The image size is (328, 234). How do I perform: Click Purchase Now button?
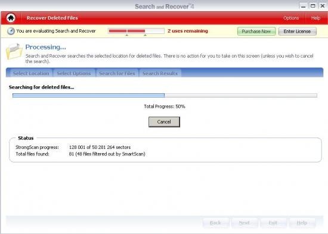(x=256, y=32)
